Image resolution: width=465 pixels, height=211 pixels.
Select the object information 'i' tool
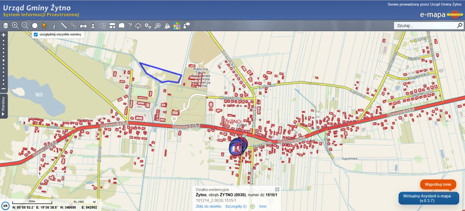pos(54,25)
